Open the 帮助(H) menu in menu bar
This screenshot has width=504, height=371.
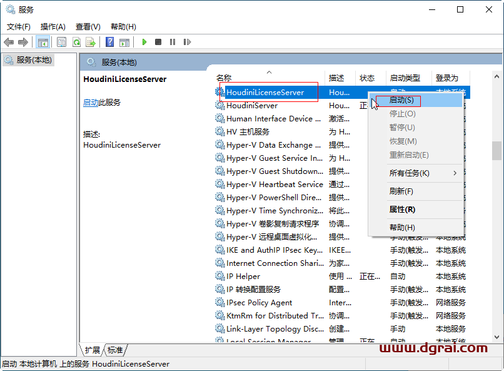[x=123, y=27]
